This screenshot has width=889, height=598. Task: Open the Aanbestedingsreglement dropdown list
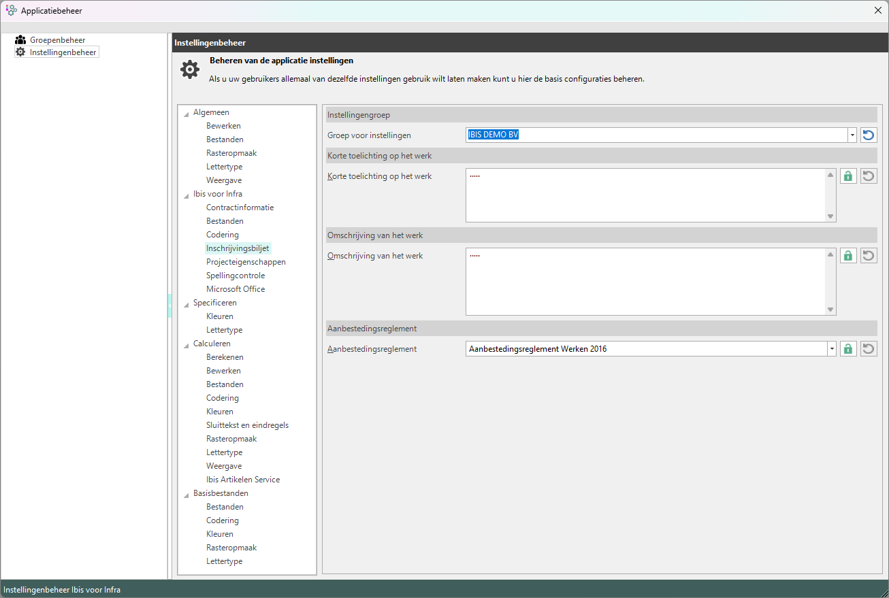click(x=831, y=349)
